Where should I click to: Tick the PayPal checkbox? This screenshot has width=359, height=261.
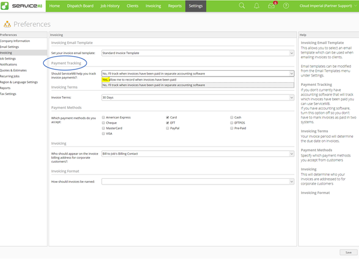pyautogui.click(x=168, y=128)
